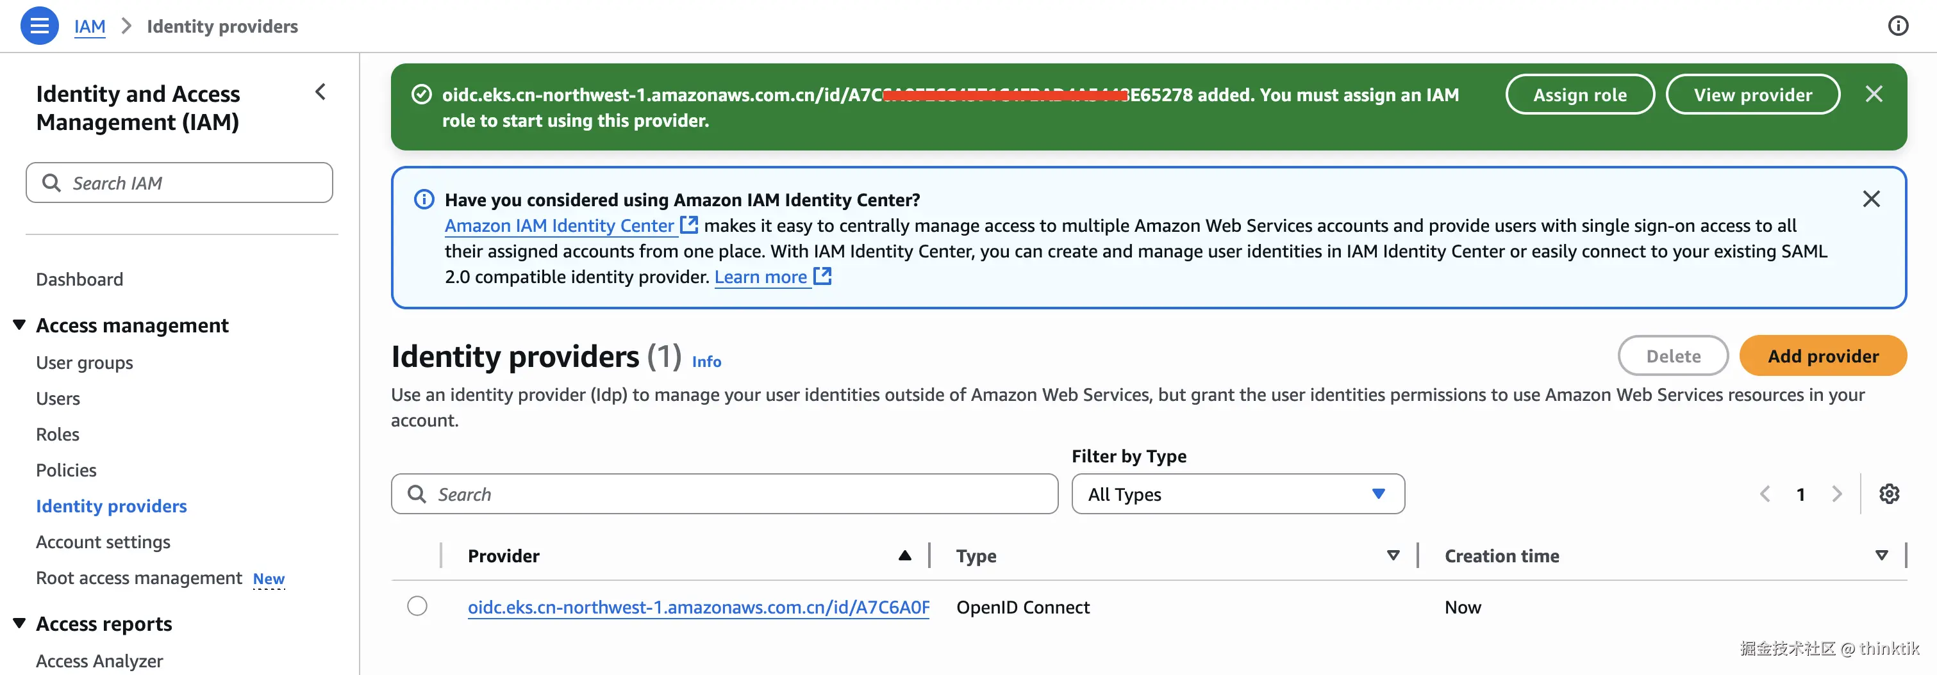Open the Filter by Type dropdown
The height and width of the screenshot is (675, 1937).
1238,494
